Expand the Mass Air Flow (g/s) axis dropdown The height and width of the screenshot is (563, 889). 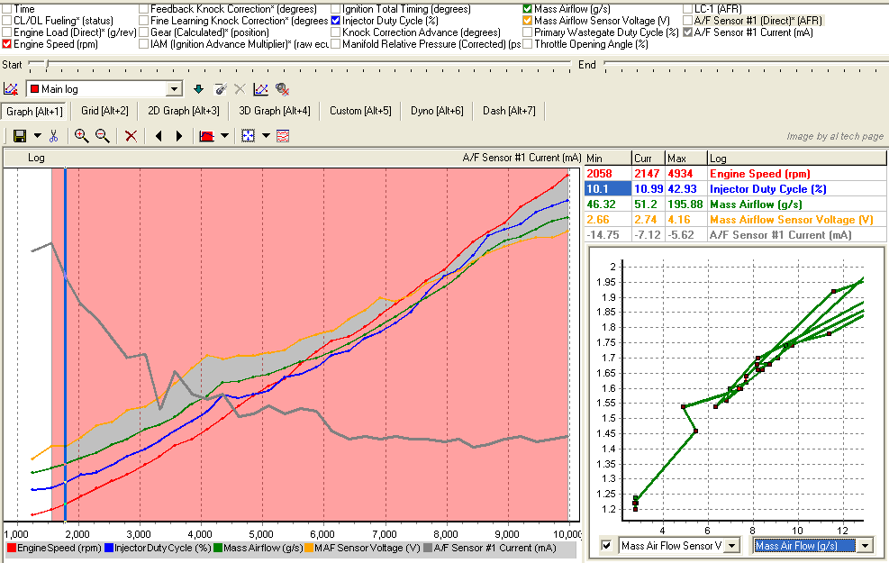[866, 545]
